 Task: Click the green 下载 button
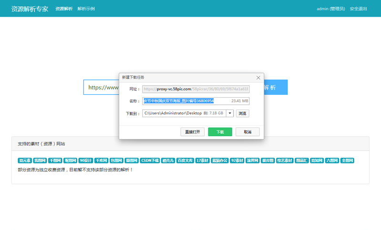(219, 132)
